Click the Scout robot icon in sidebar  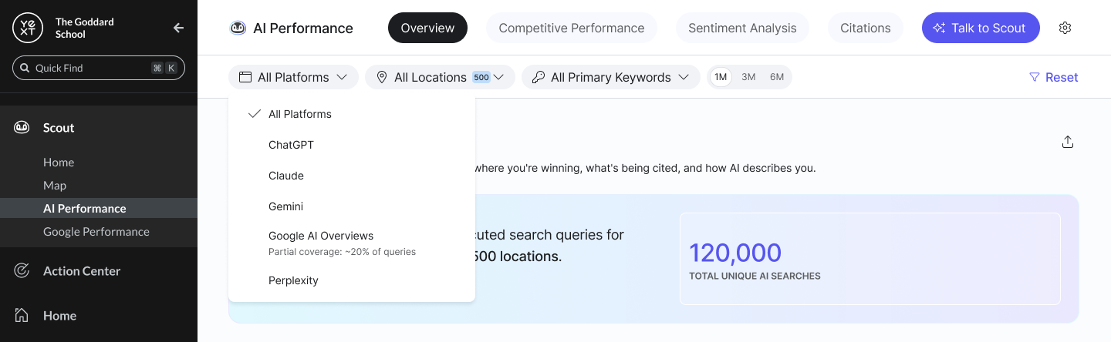[22, 128]
